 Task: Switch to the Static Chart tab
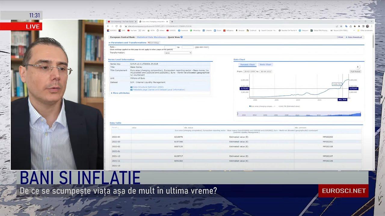(x=265, y=64)
